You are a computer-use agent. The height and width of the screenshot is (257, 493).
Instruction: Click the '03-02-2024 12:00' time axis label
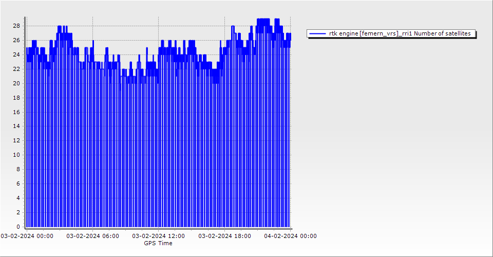click(x=158, y=236)
